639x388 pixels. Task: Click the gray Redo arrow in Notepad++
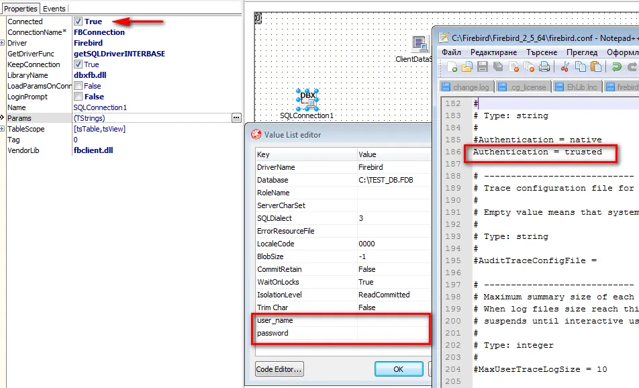(632, 67)
